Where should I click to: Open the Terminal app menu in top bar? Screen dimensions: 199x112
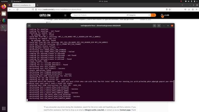[16, 1]
